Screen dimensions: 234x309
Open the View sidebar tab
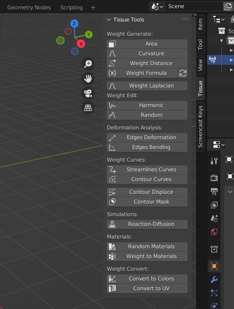point(200,65)
